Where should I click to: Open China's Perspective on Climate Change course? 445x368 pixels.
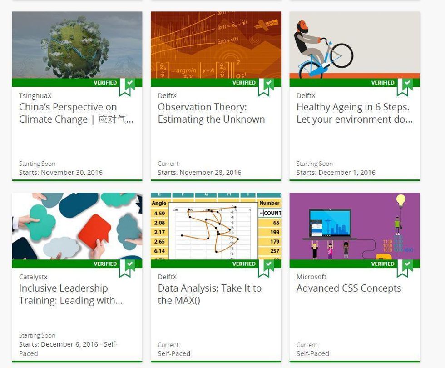coord(76,113)
